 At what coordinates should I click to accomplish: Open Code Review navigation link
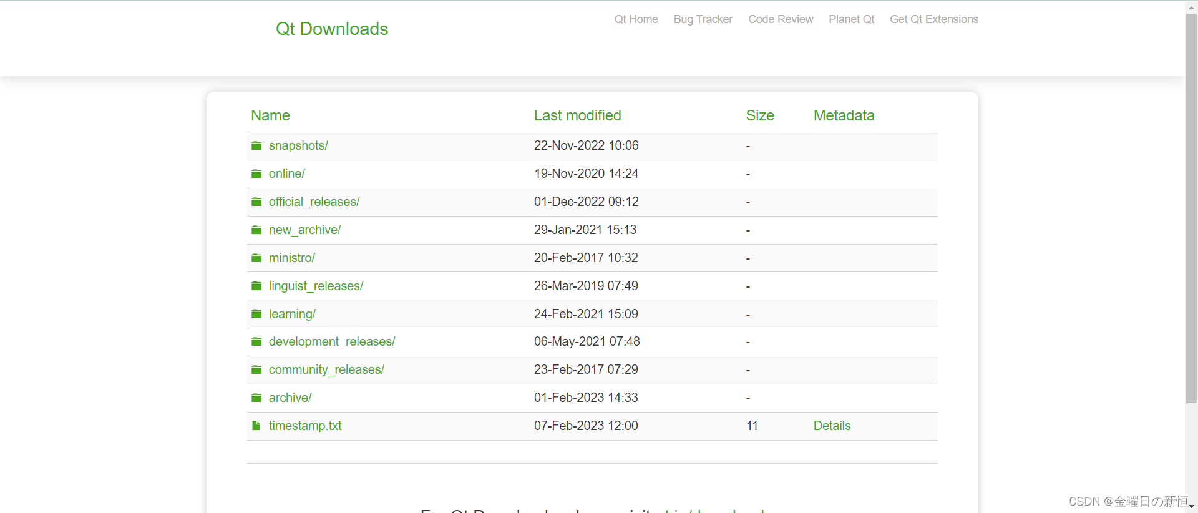click(781, 19)
